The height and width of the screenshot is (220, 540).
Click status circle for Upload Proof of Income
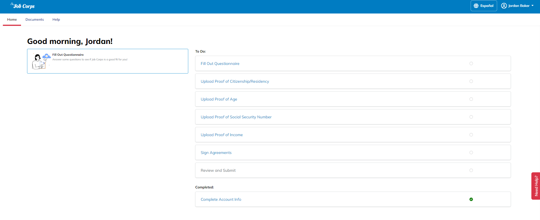point(471,135)
